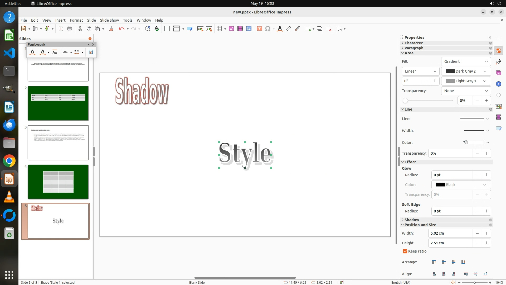Image resolution: width=506 pixels, height=285 pixels.
Task: Click the Insert Hyperlink toolbar icon
Action: click(x=289, y=29)
